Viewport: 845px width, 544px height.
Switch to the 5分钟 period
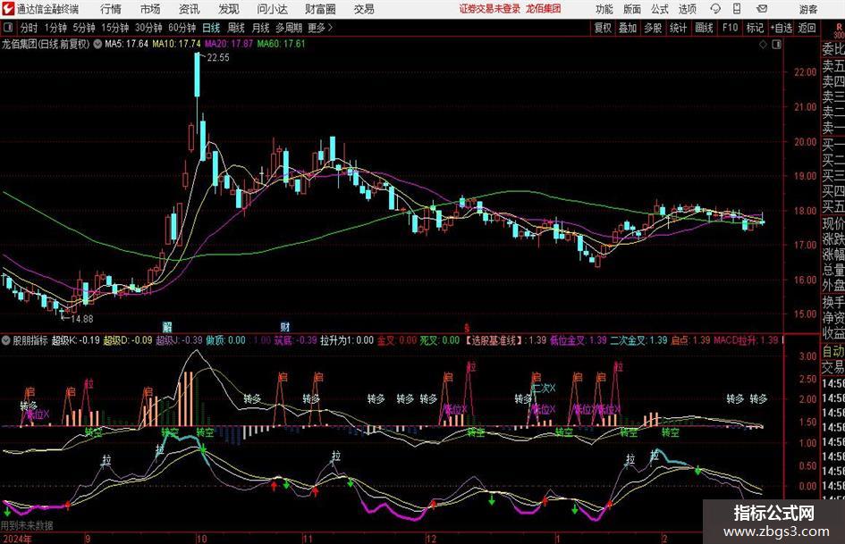[83, 28]
